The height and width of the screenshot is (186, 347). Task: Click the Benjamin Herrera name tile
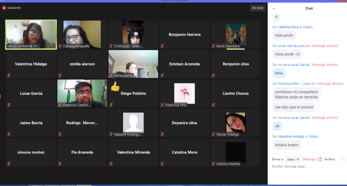pyautogui.click(x=184, y=34)
